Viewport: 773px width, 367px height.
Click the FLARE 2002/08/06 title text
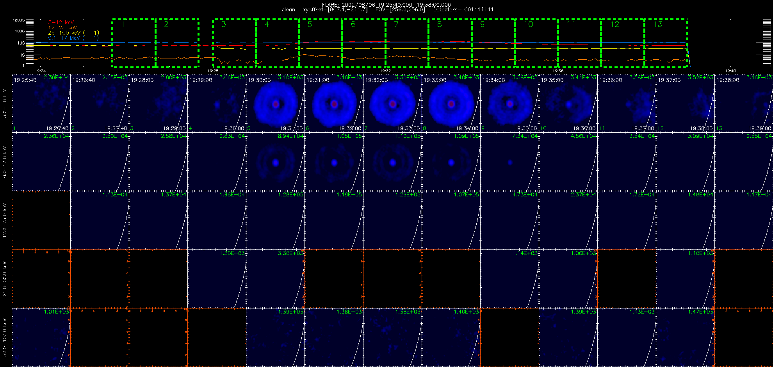(386, 5)
